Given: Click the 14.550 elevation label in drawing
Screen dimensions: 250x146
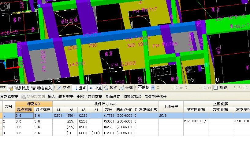Looking at the screenshot, I should pyautogui.click(x=77, y=64).
